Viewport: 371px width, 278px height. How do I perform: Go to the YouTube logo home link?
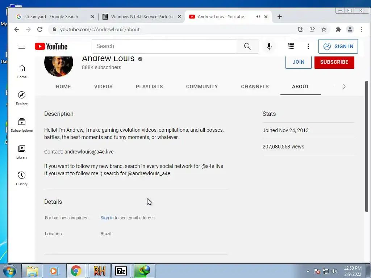51,46
